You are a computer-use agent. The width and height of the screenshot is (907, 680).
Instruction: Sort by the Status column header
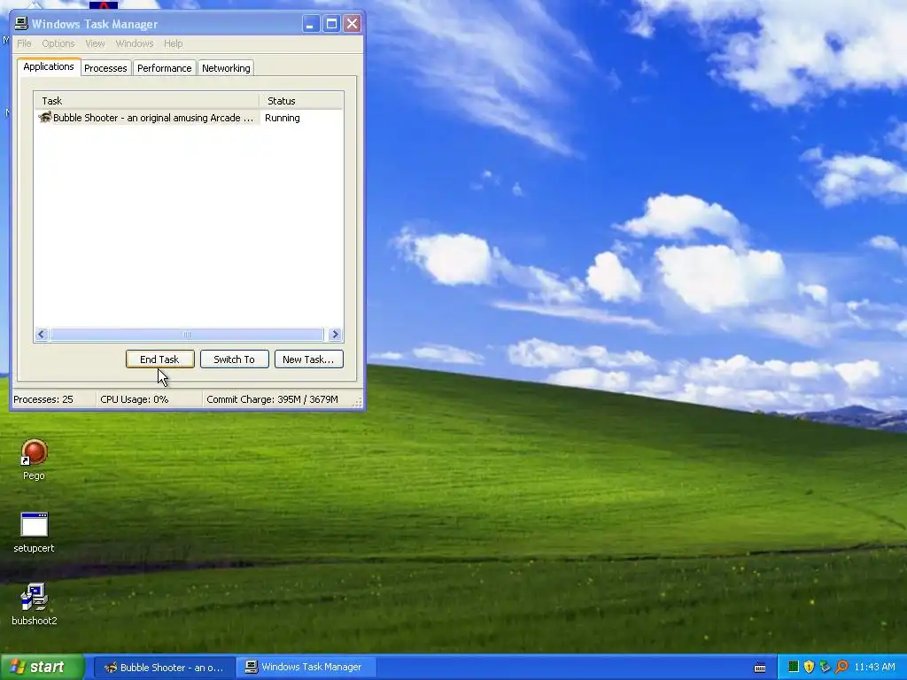301,101
